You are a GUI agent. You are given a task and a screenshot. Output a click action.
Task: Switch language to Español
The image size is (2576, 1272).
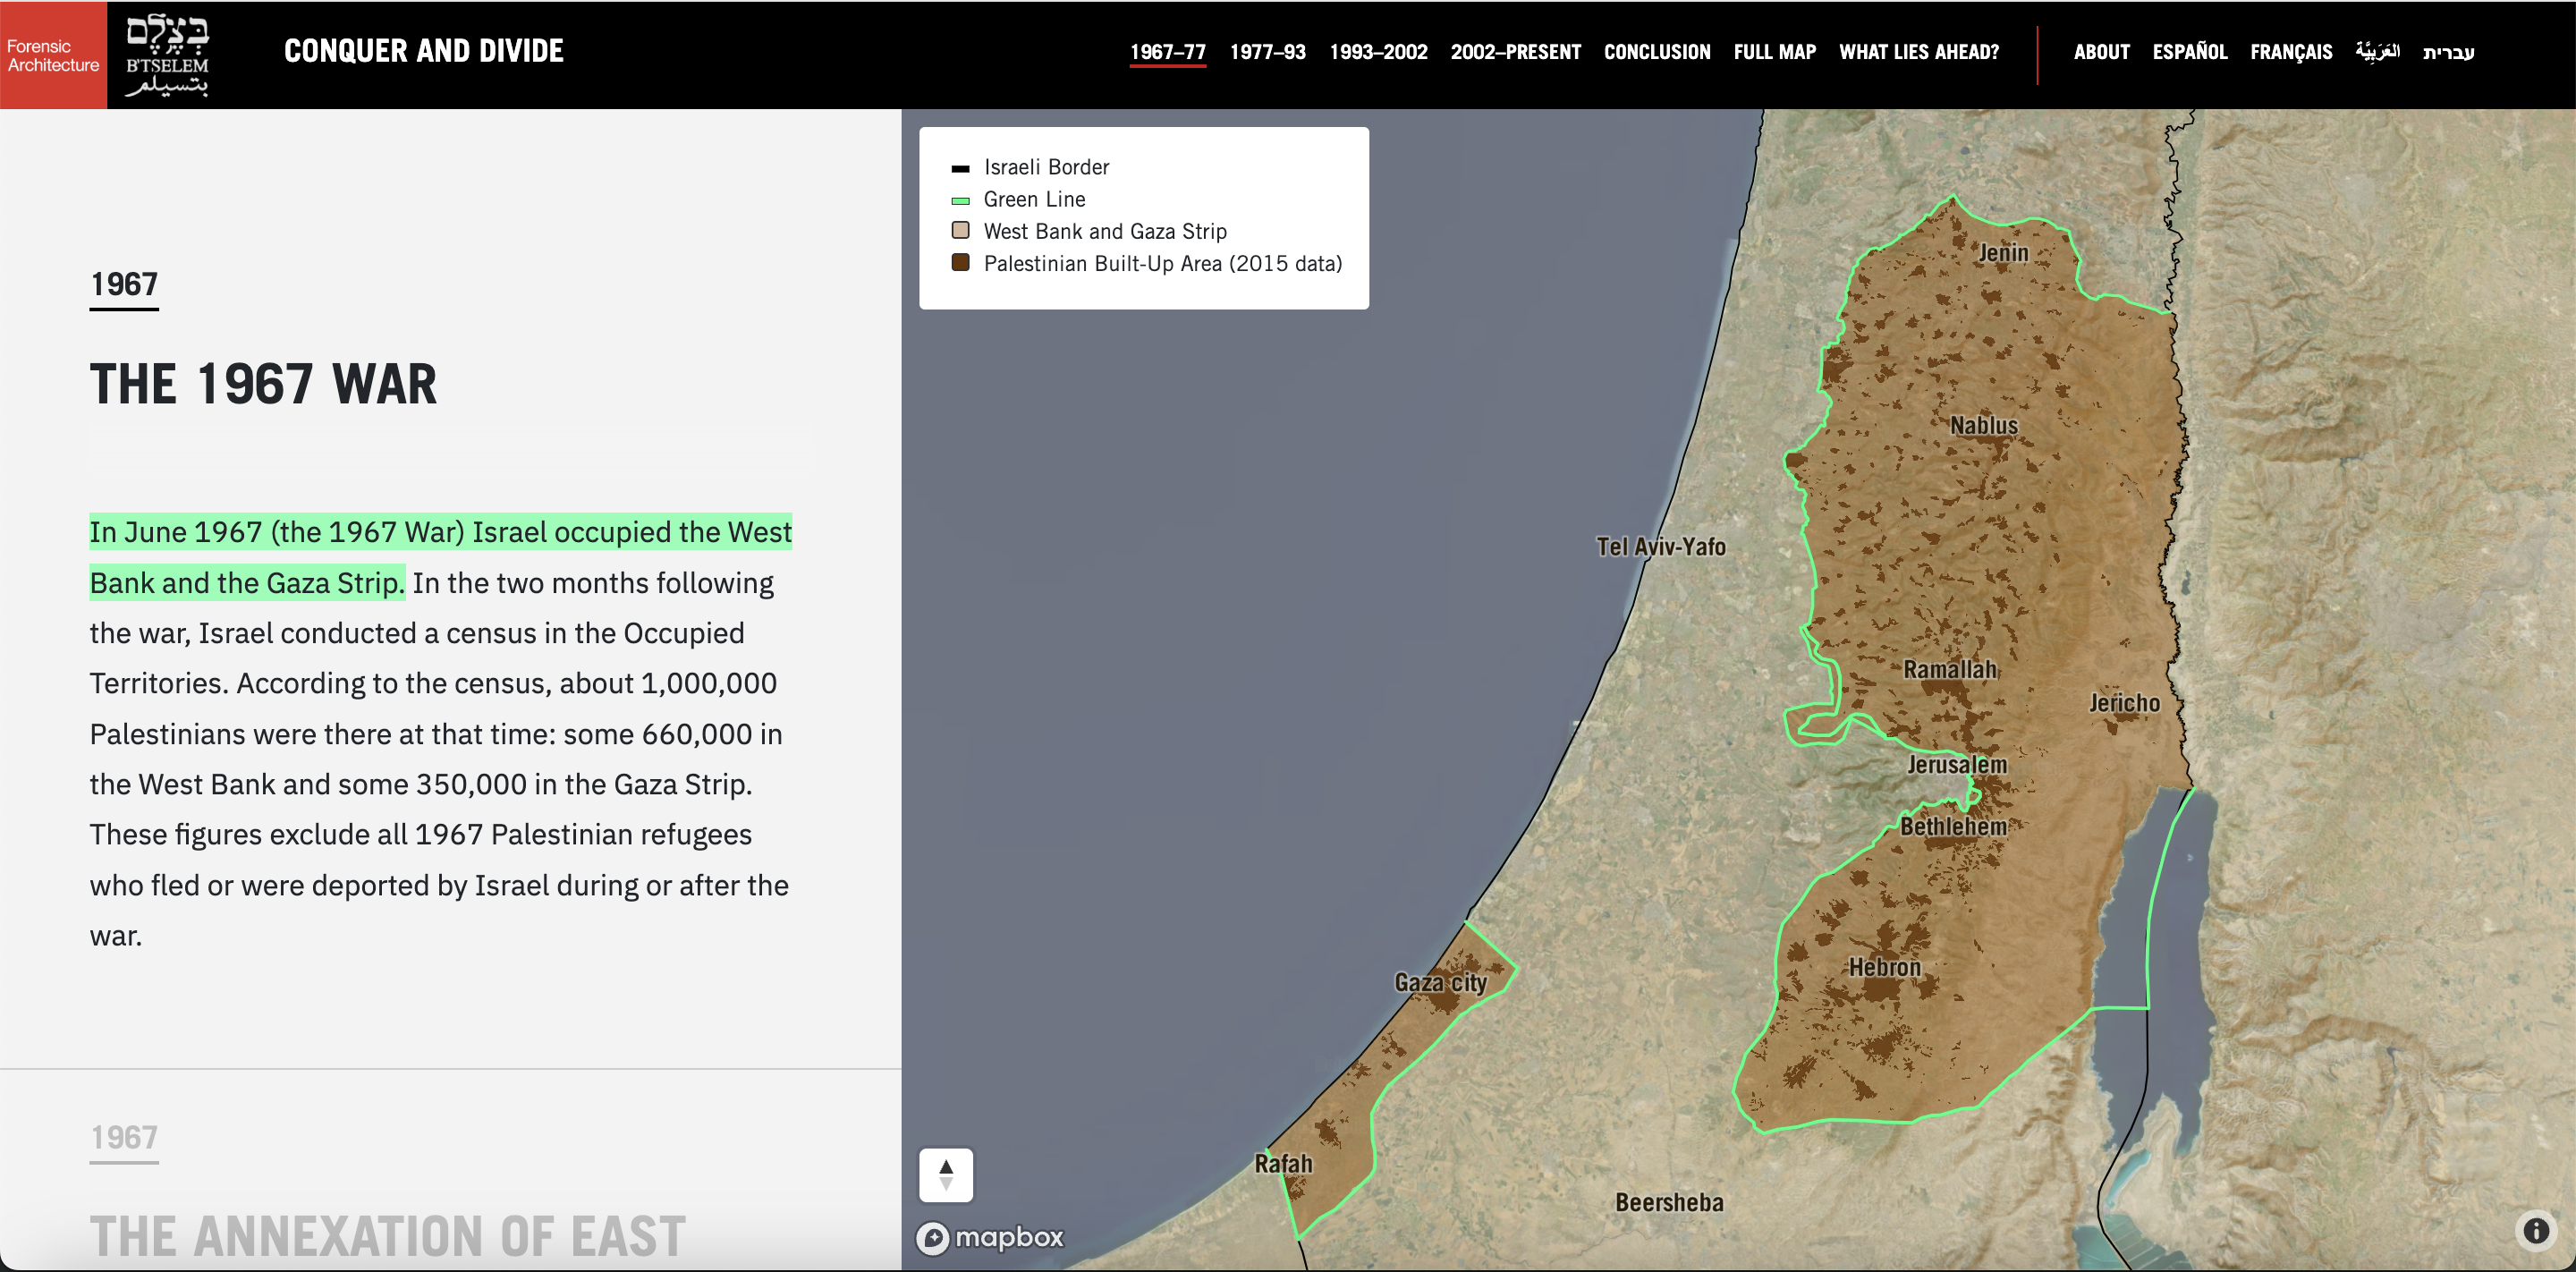pos(2189,52)
